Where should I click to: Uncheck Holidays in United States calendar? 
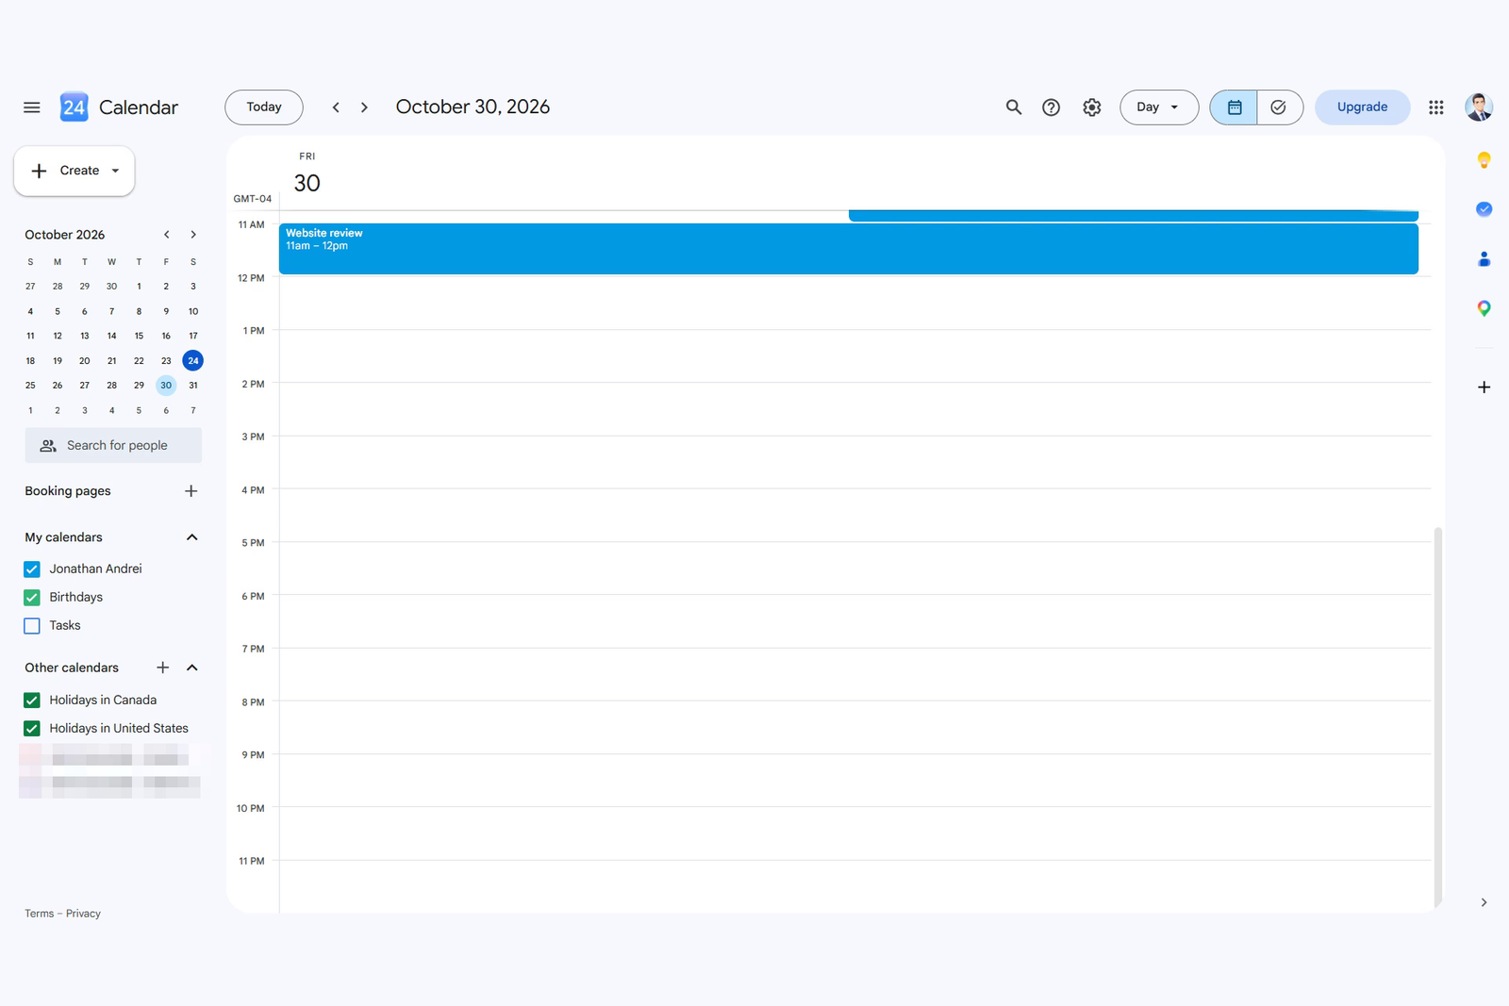[32, 729]
